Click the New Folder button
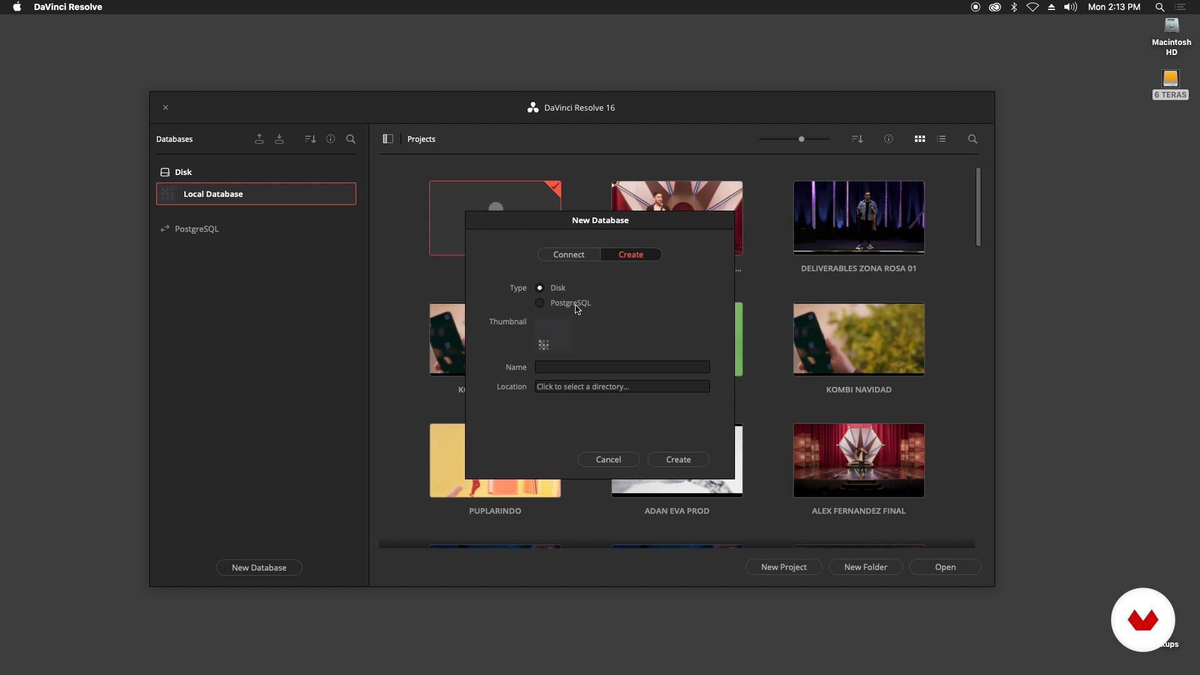1200x675 pixels. click(x=866, y=567)
